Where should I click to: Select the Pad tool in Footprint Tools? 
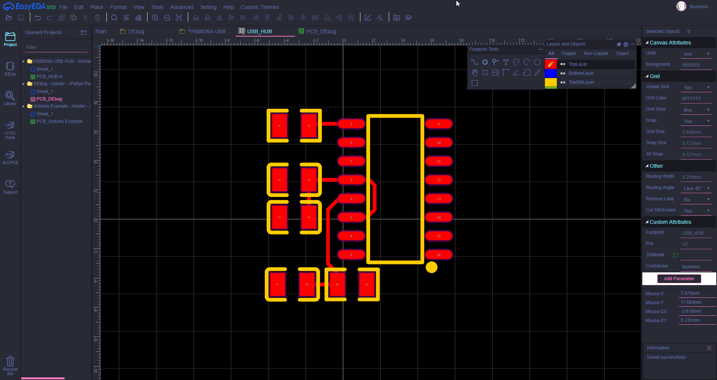tap(485, 62)
